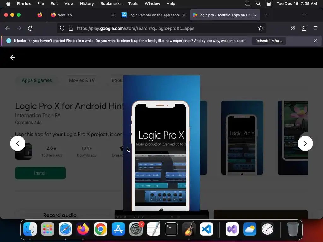Switch to Logic Remote on the App Store tab
The height and width of the screenshot is (242, 323).
click(x=154, y=15)
